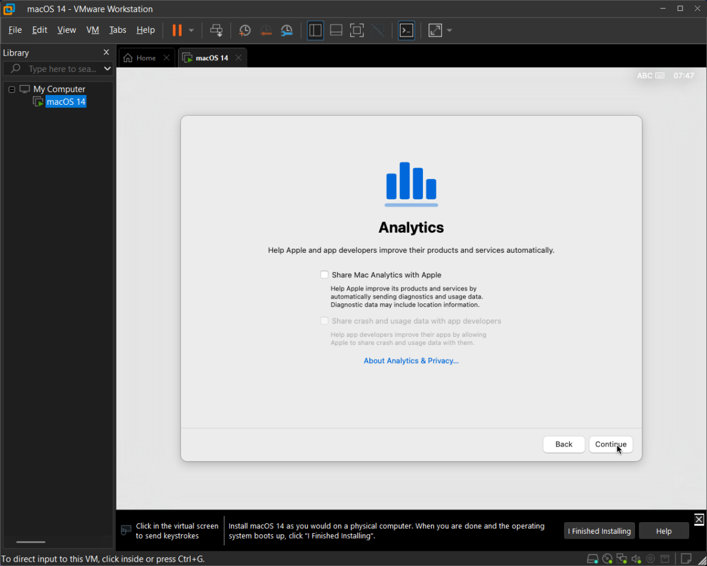Click the Analytics bar chart graphic

point(411,185)
